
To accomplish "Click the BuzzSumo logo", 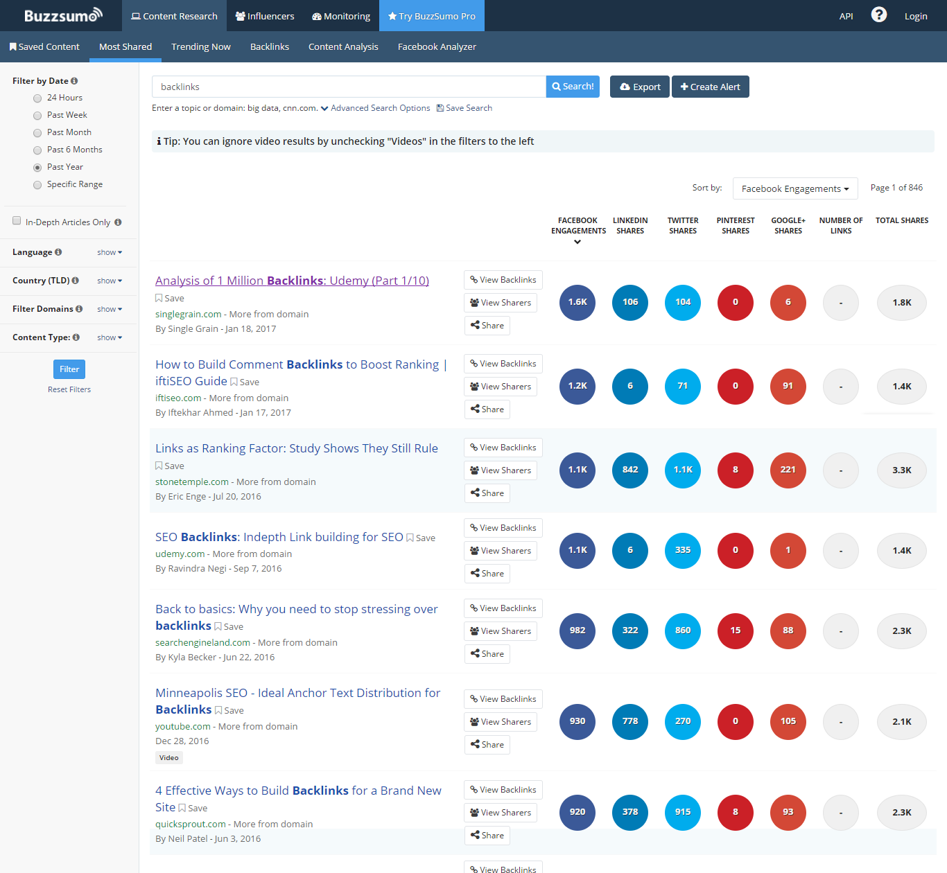I will pos(63,15).
